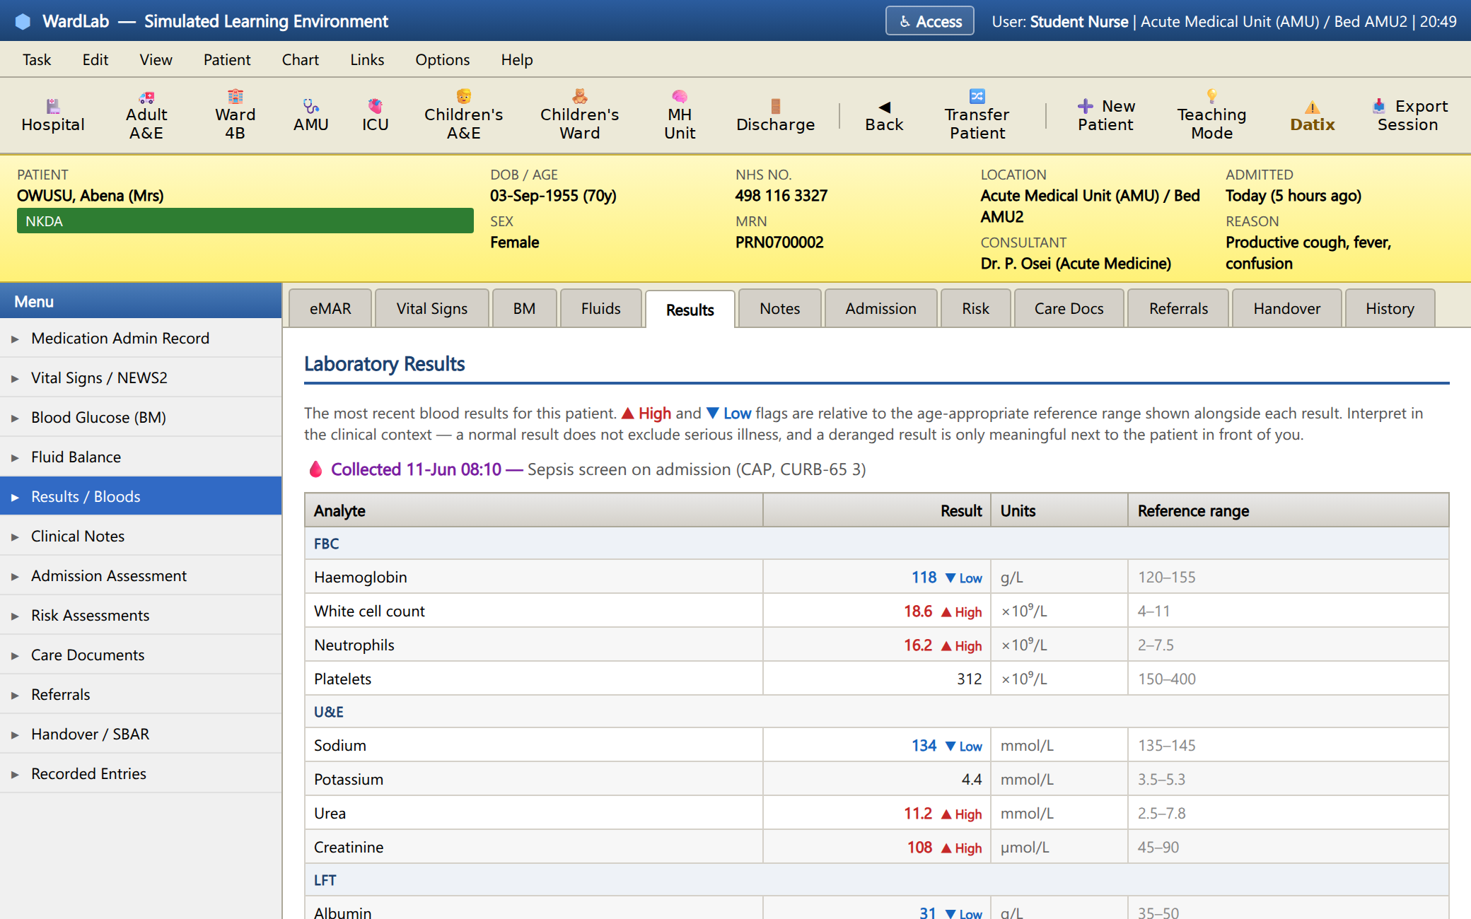Turn on Teaching Mode
The width and height of the screenshot is (1471, 919).
tap(1211, 116)
